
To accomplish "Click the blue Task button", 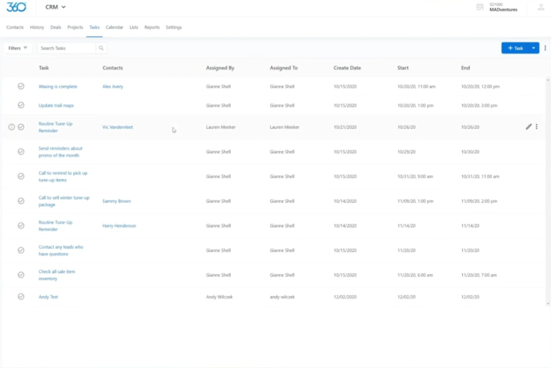I will click(516, 48).
